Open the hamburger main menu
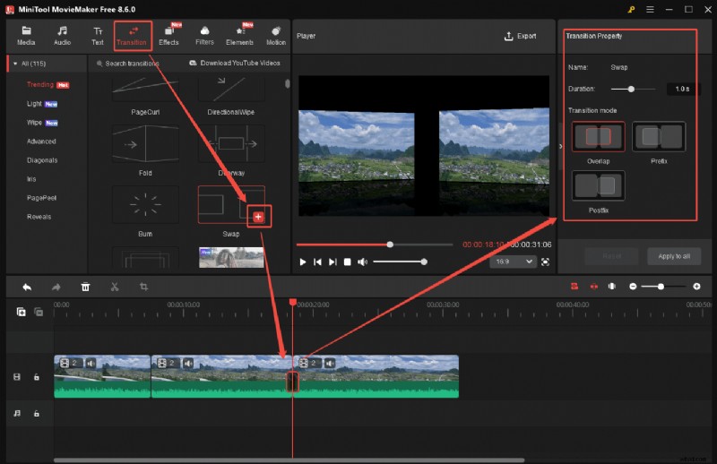 (x=650, y=10)
